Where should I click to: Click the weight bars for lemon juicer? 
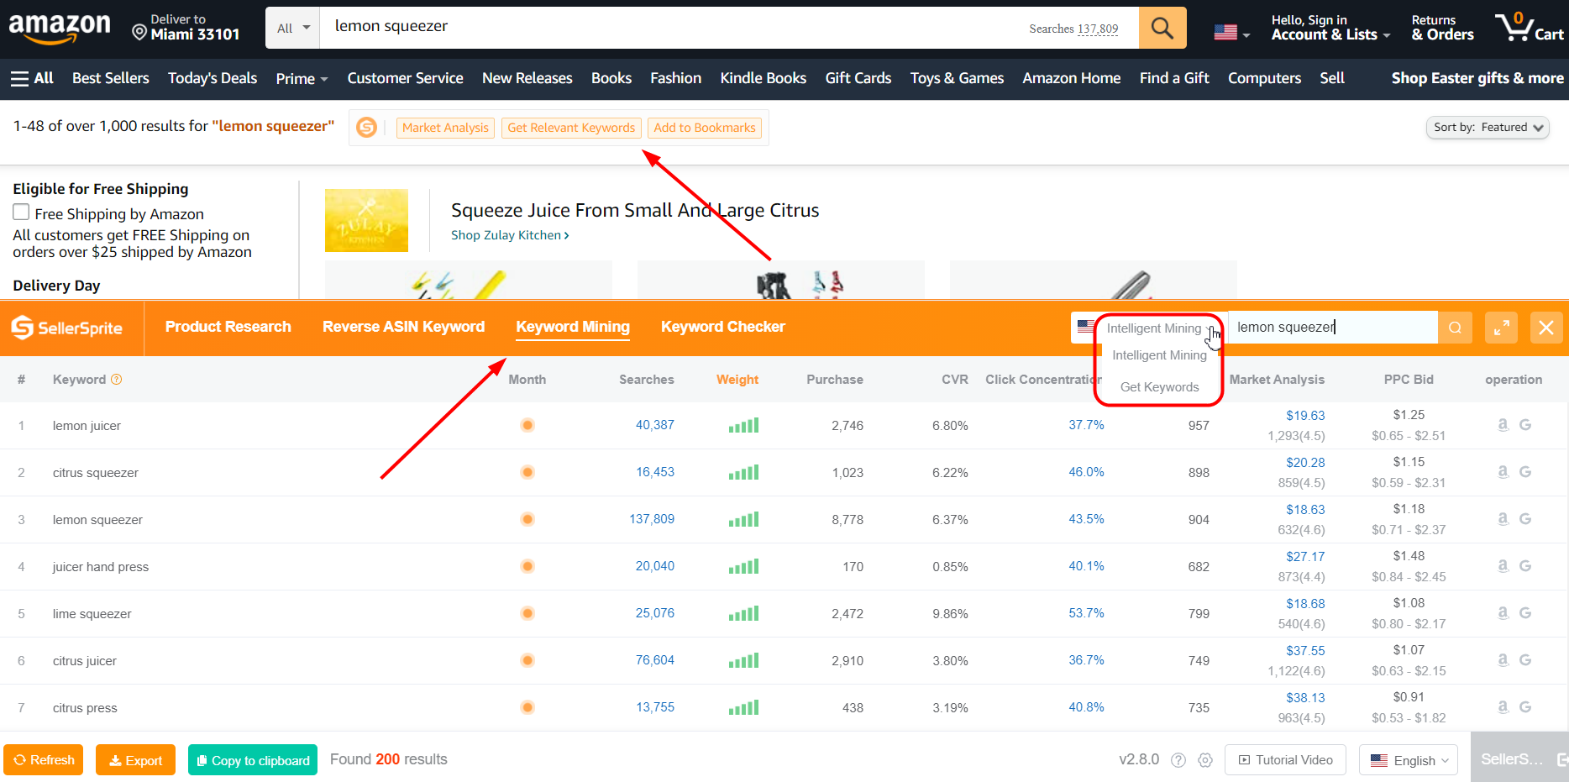pyautogui.click(x=743, y=425)
